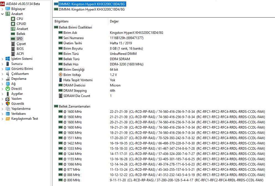Expand the Yazılım tree node
275x186 pixels.
(x=2, y=99)
